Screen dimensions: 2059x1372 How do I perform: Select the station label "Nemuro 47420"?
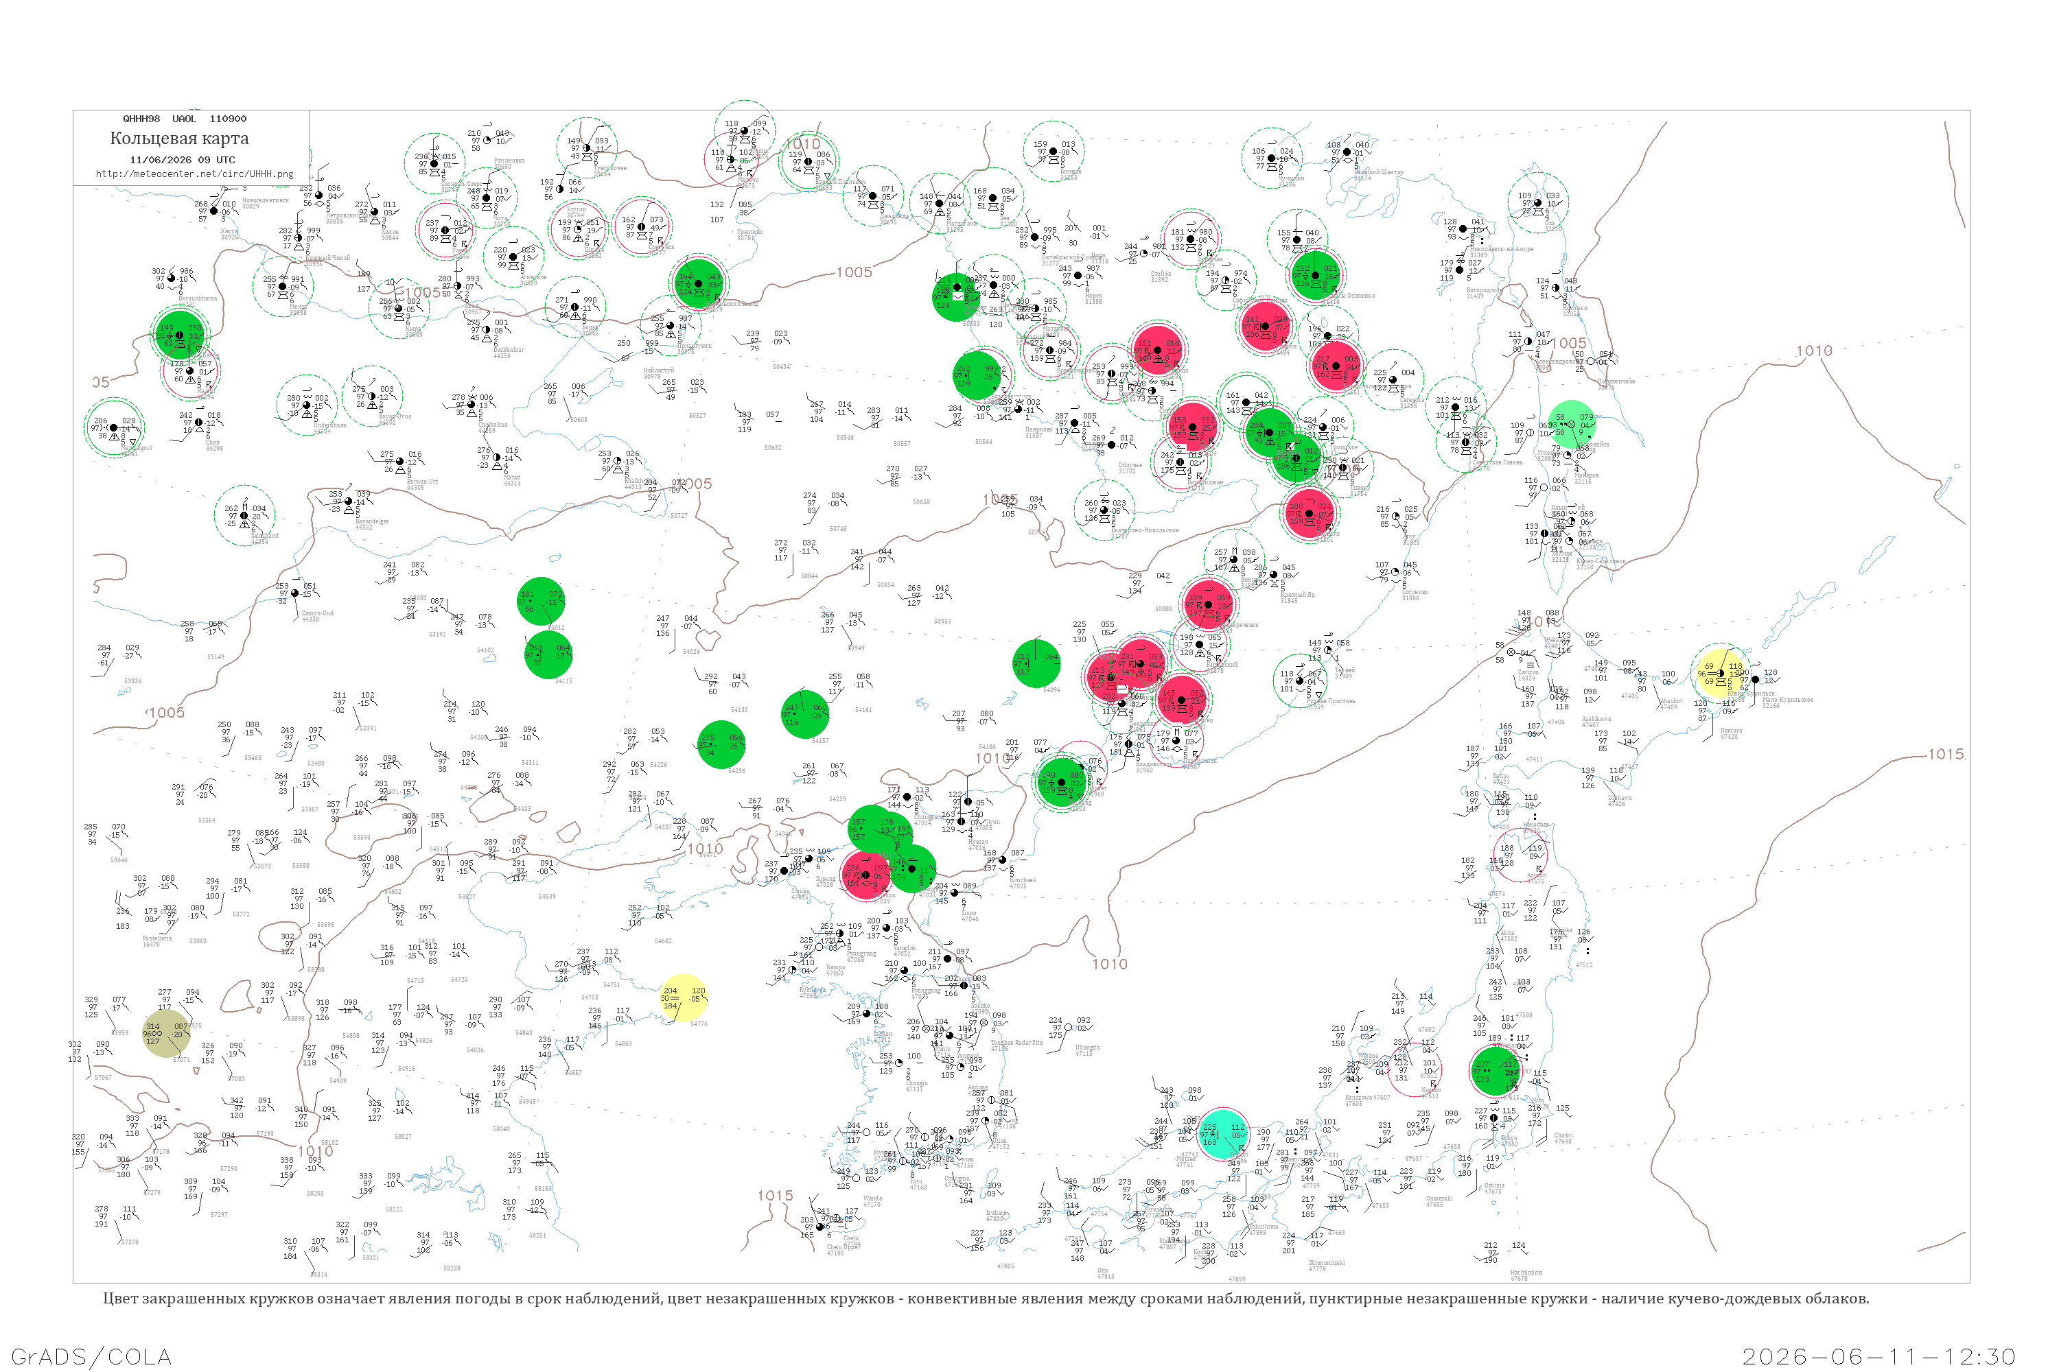pyautogui.click(x=1731, y=733)
